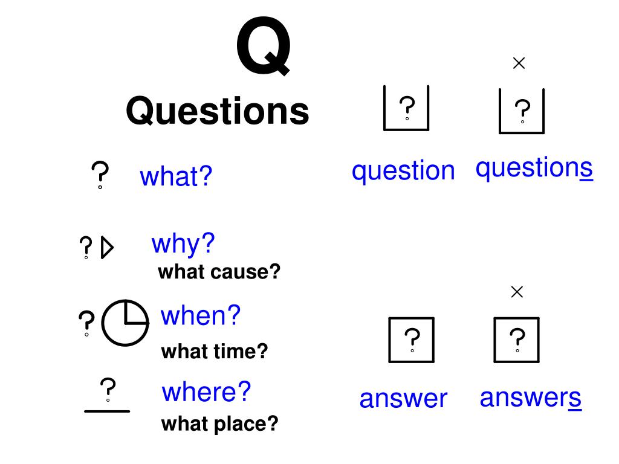Select the triangle symbol next to 'why?'
This screenshot has width=619, height=464.
click(x=107, y=248)
